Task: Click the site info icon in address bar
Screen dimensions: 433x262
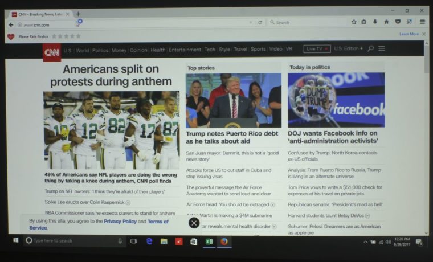Action: 20,25
